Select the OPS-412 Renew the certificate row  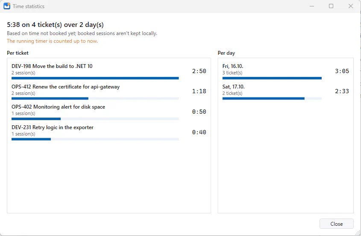click(109, 91)
